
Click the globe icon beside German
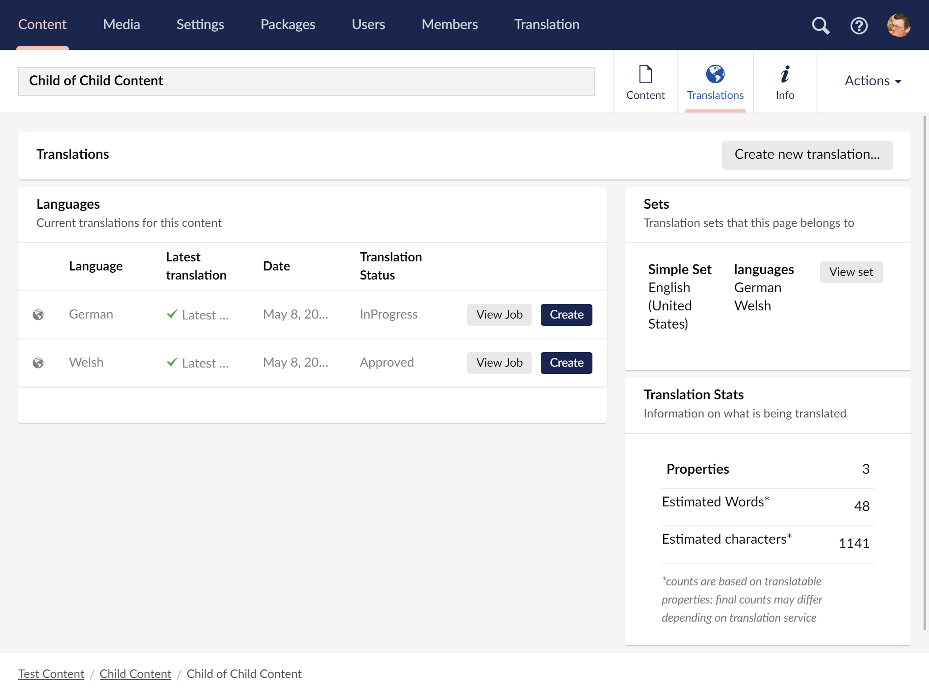(x=38, y=315)
